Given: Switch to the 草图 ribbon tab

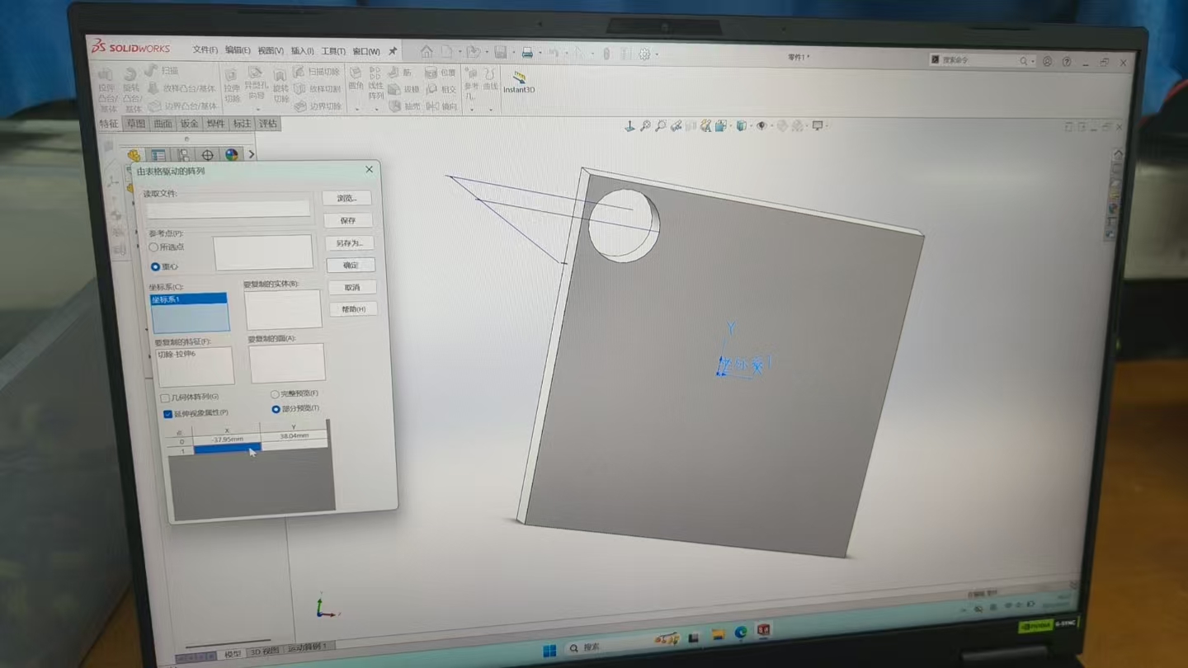Looking at the screenshot, I should [135, 124].
